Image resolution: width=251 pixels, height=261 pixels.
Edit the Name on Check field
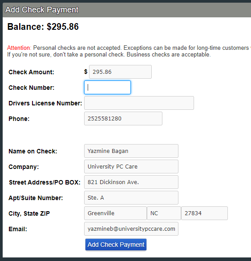pos(131,151)
